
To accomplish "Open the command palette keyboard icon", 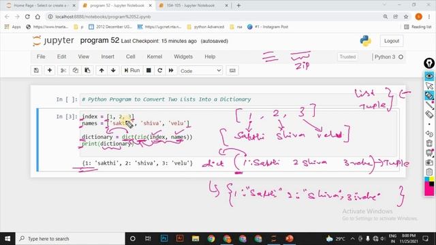I will 232,71.
